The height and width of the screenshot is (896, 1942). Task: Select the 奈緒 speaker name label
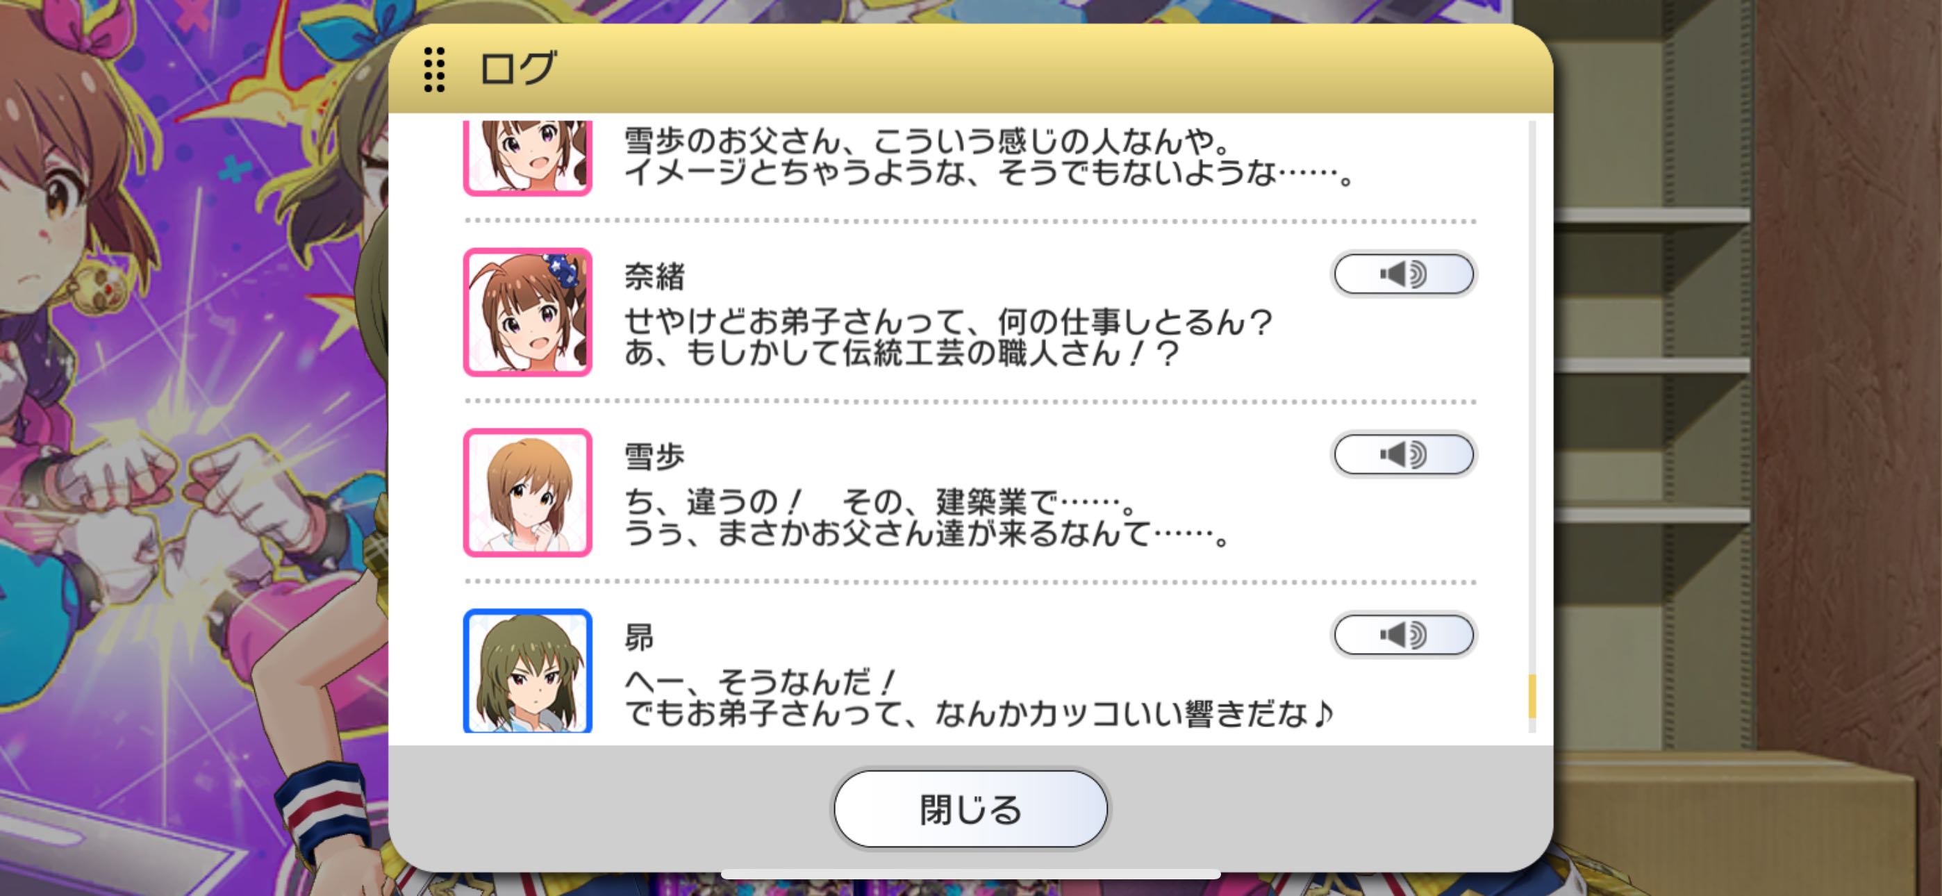[654, 276]
